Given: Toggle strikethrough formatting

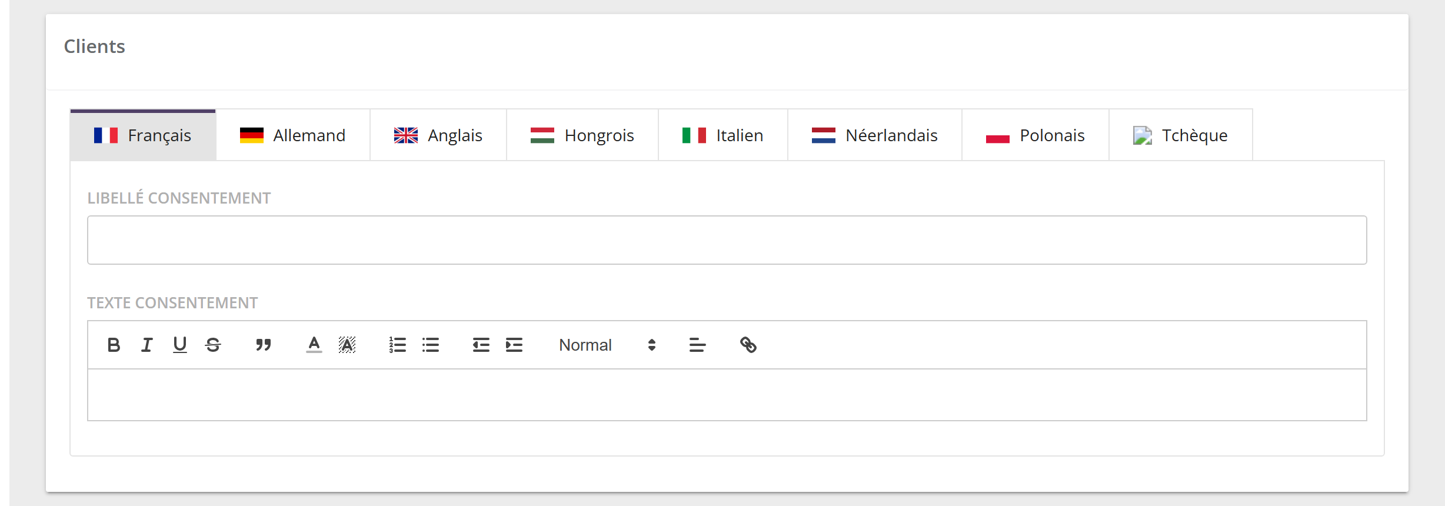Looking at the screenshot, I should [213, 345].
